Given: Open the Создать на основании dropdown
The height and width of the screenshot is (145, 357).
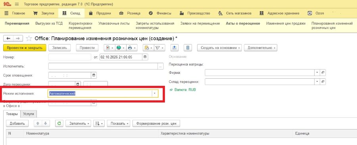Looking at the screenshot, I should 219,48.
